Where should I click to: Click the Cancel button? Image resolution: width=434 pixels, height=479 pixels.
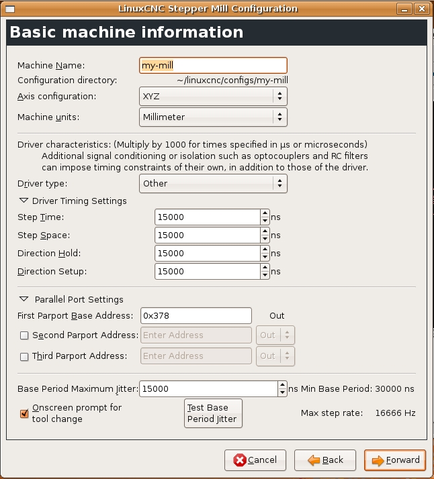[x=255, y=460]
